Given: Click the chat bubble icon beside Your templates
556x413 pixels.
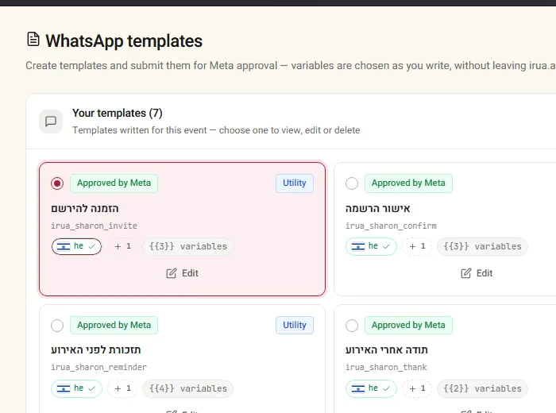Looking at the screenshot, I should pyautogui.click(x=51, y=122).
